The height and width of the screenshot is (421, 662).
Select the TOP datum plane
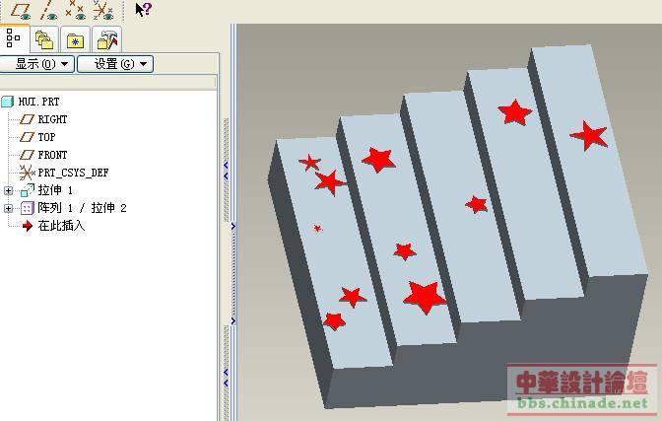tap(46, 137)
